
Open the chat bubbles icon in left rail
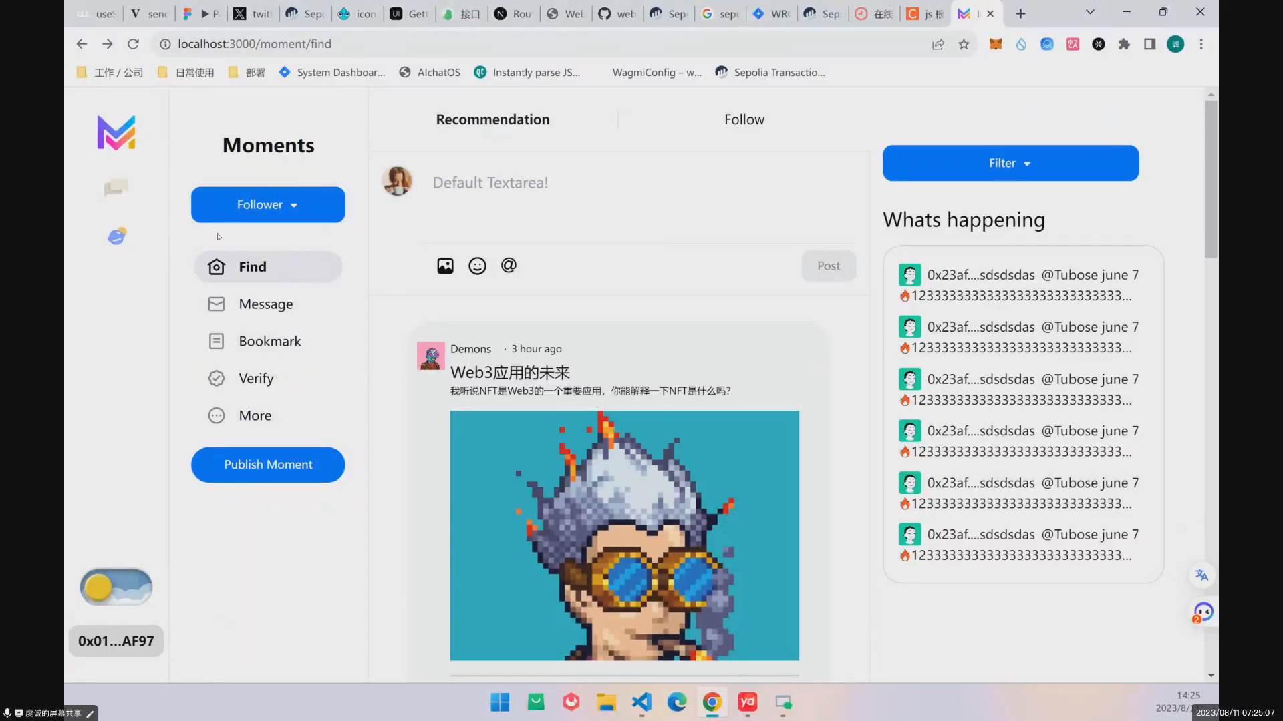(x=116, y=188)
